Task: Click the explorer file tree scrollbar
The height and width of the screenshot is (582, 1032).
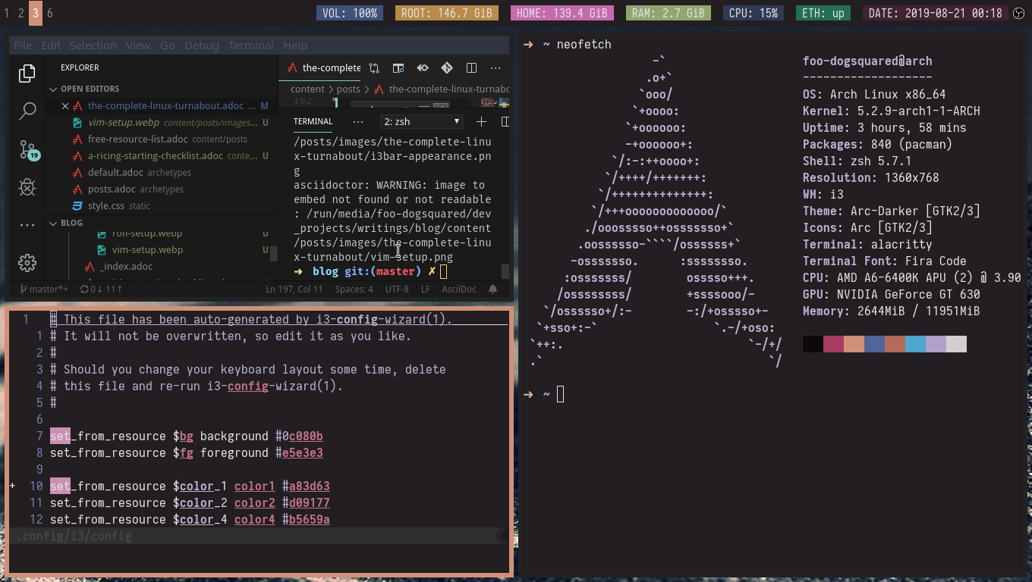Action: [x=275, y=254]
